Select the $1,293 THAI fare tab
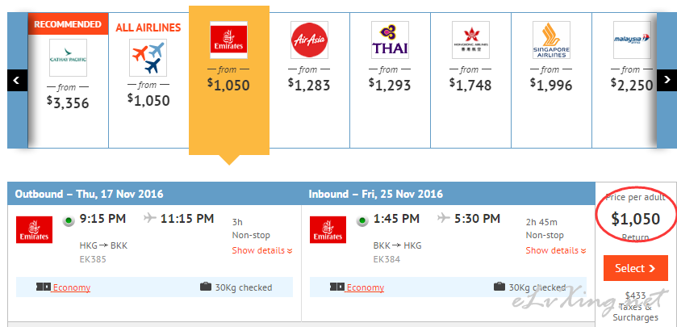The width and height of the screenshot is (677, 327). pyautogui.click(x=390, y=81)
